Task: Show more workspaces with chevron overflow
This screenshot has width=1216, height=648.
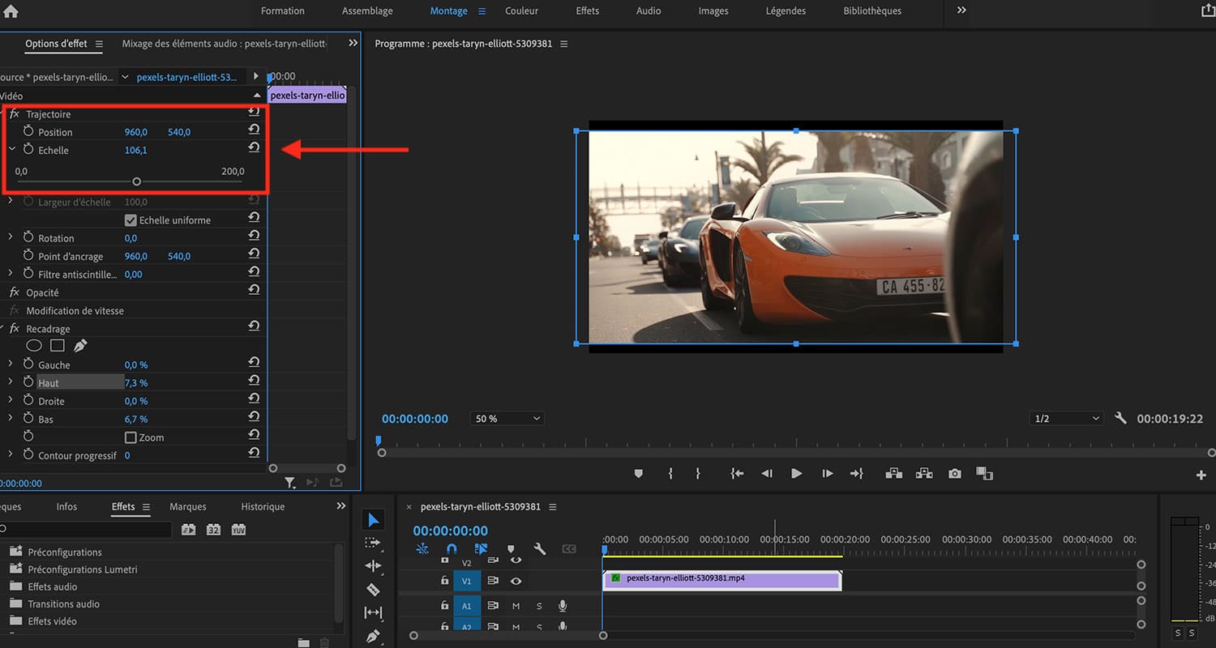Action: (961, 11)
